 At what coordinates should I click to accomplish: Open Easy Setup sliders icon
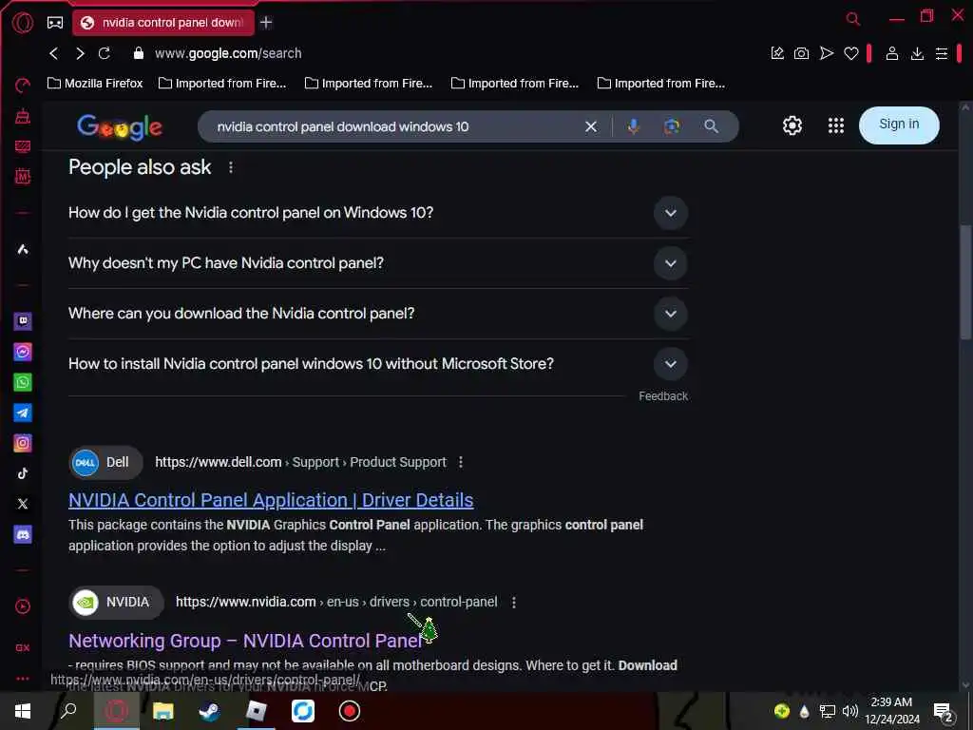942,53
